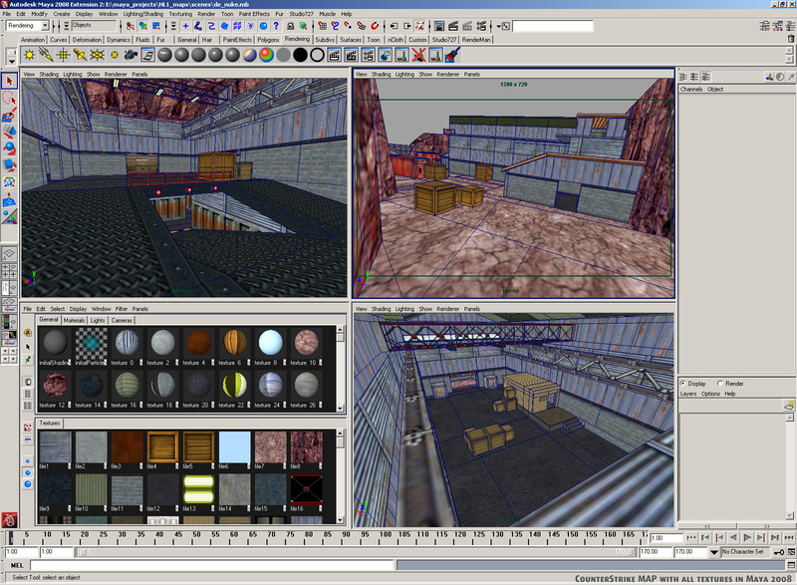Click the auto keyframe key icon
This screenshot has width=797, height=585.
[x=779, y=552]
